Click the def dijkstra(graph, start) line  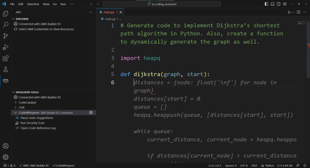tap(165, 74)
